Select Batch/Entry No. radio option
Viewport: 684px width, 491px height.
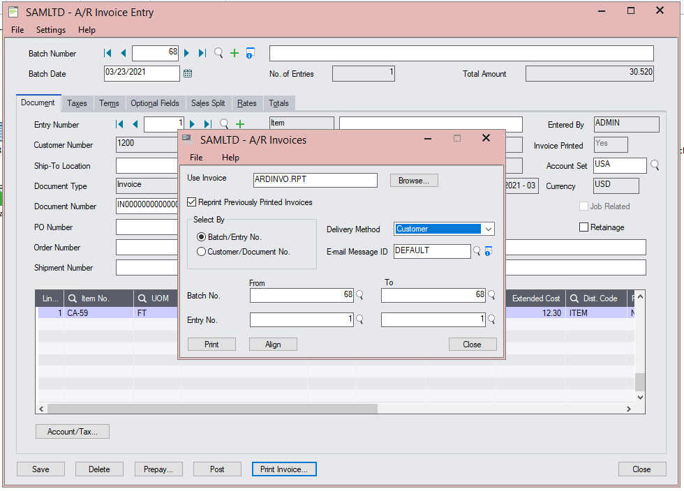[201, 236]
